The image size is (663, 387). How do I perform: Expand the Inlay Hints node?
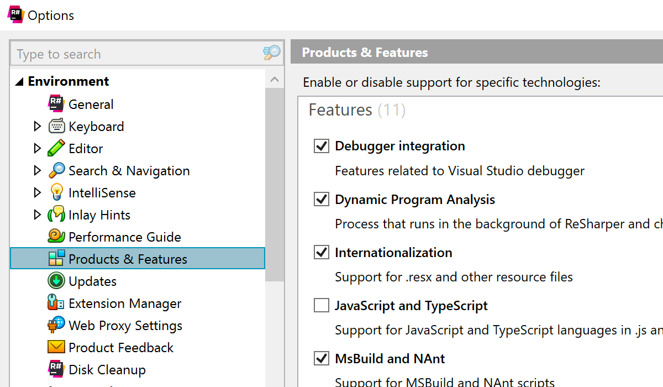[37, 215]
